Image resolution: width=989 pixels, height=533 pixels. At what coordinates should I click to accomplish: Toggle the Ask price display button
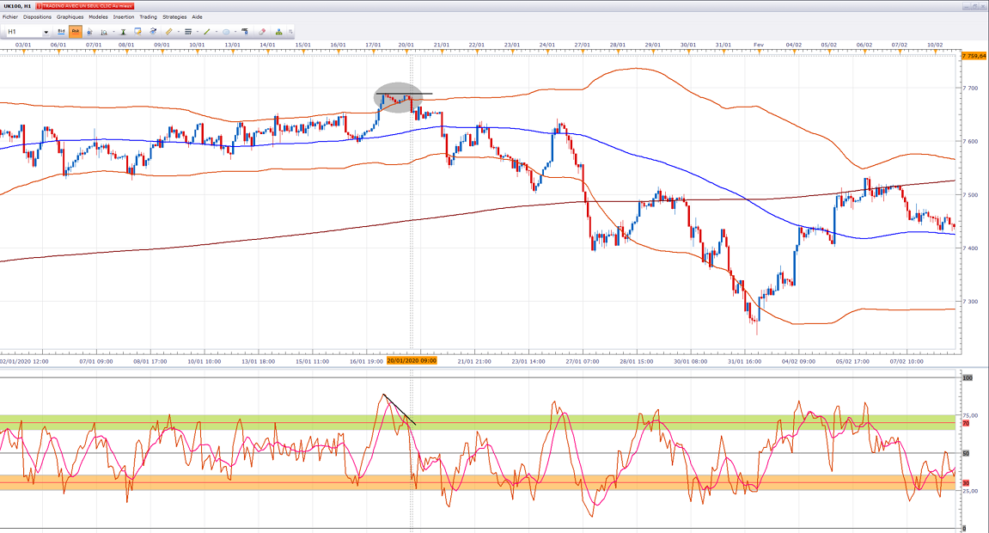coord(76,32)
